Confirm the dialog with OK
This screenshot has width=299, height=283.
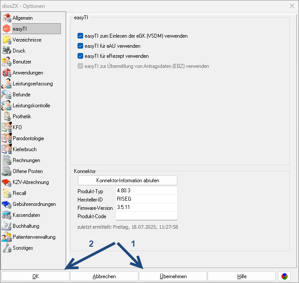[x=35, y=276]
